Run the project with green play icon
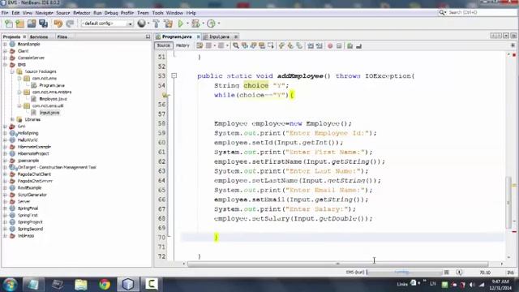This screenshot has height=292, width=519. coord(181,24)
